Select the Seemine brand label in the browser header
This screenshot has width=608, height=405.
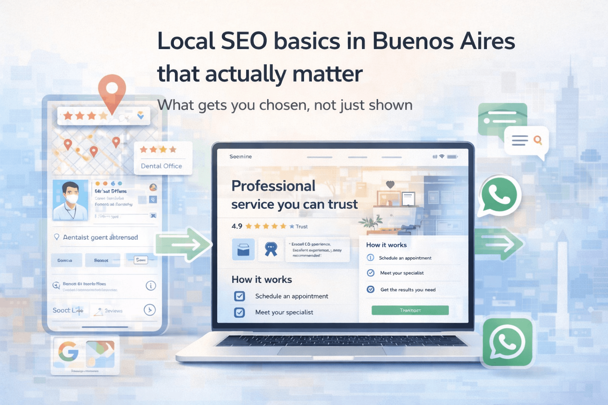pos(240,157)
